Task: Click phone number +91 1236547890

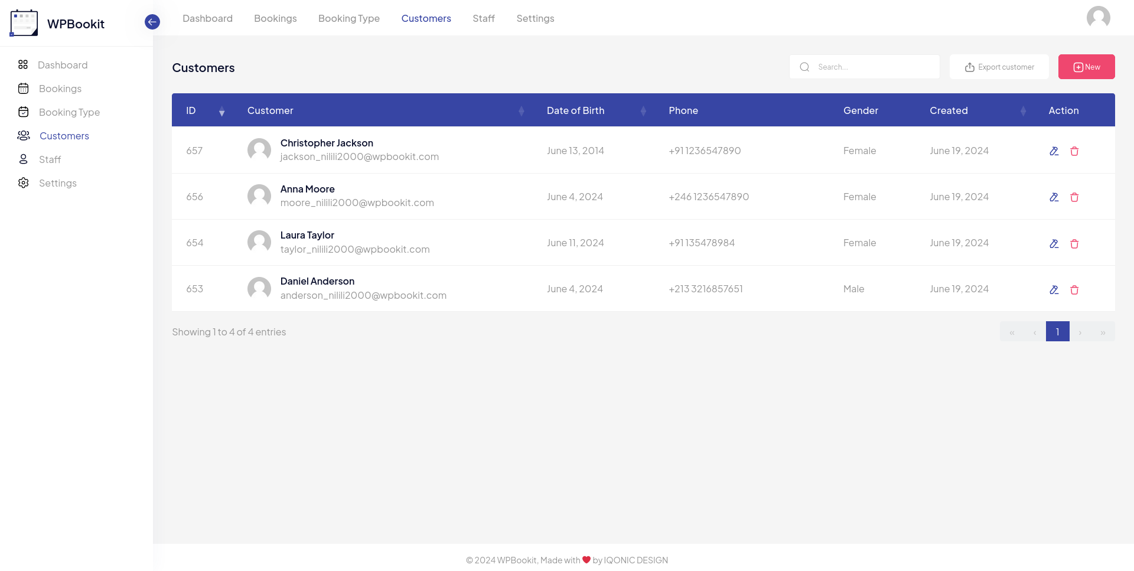Action: pos(705,151)
